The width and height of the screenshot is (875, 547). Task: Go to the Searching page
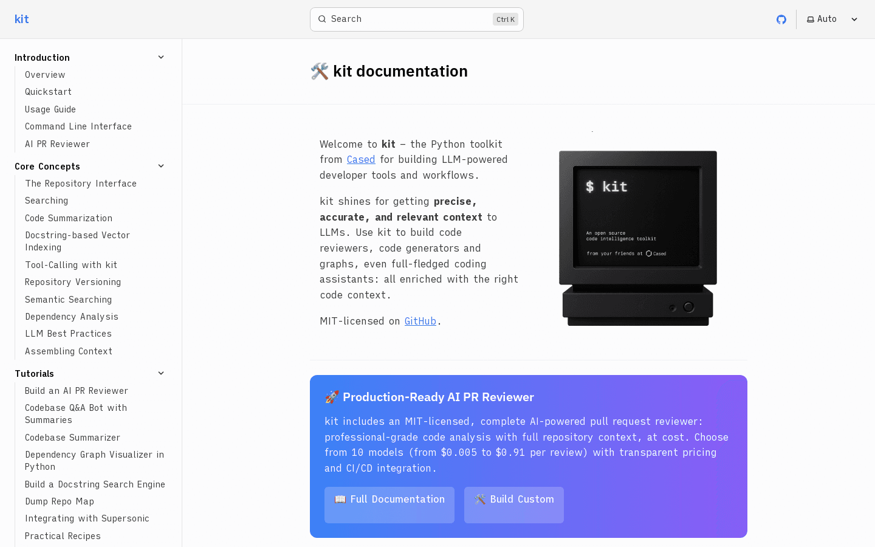click(46, 201)
